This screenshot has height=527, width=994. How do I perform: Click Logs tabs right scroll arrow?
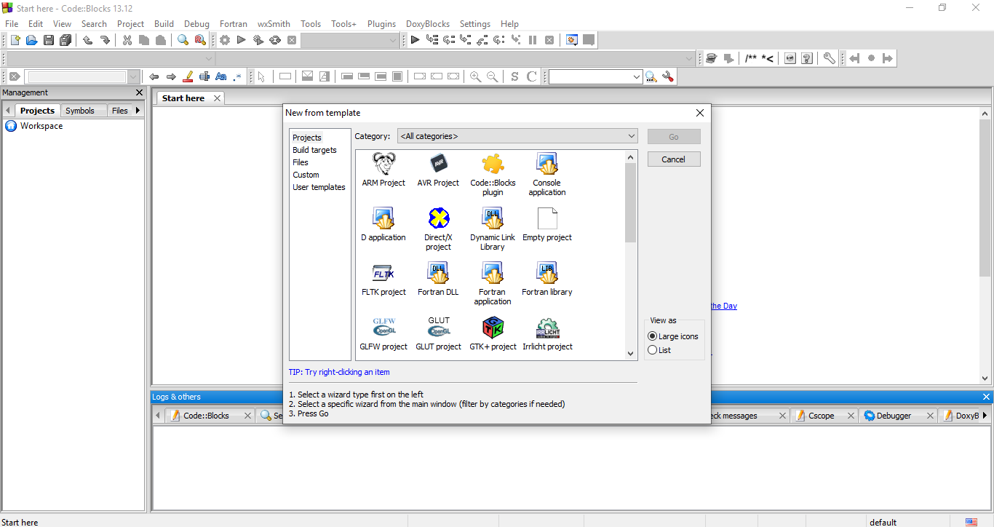[x=985, y=416]
